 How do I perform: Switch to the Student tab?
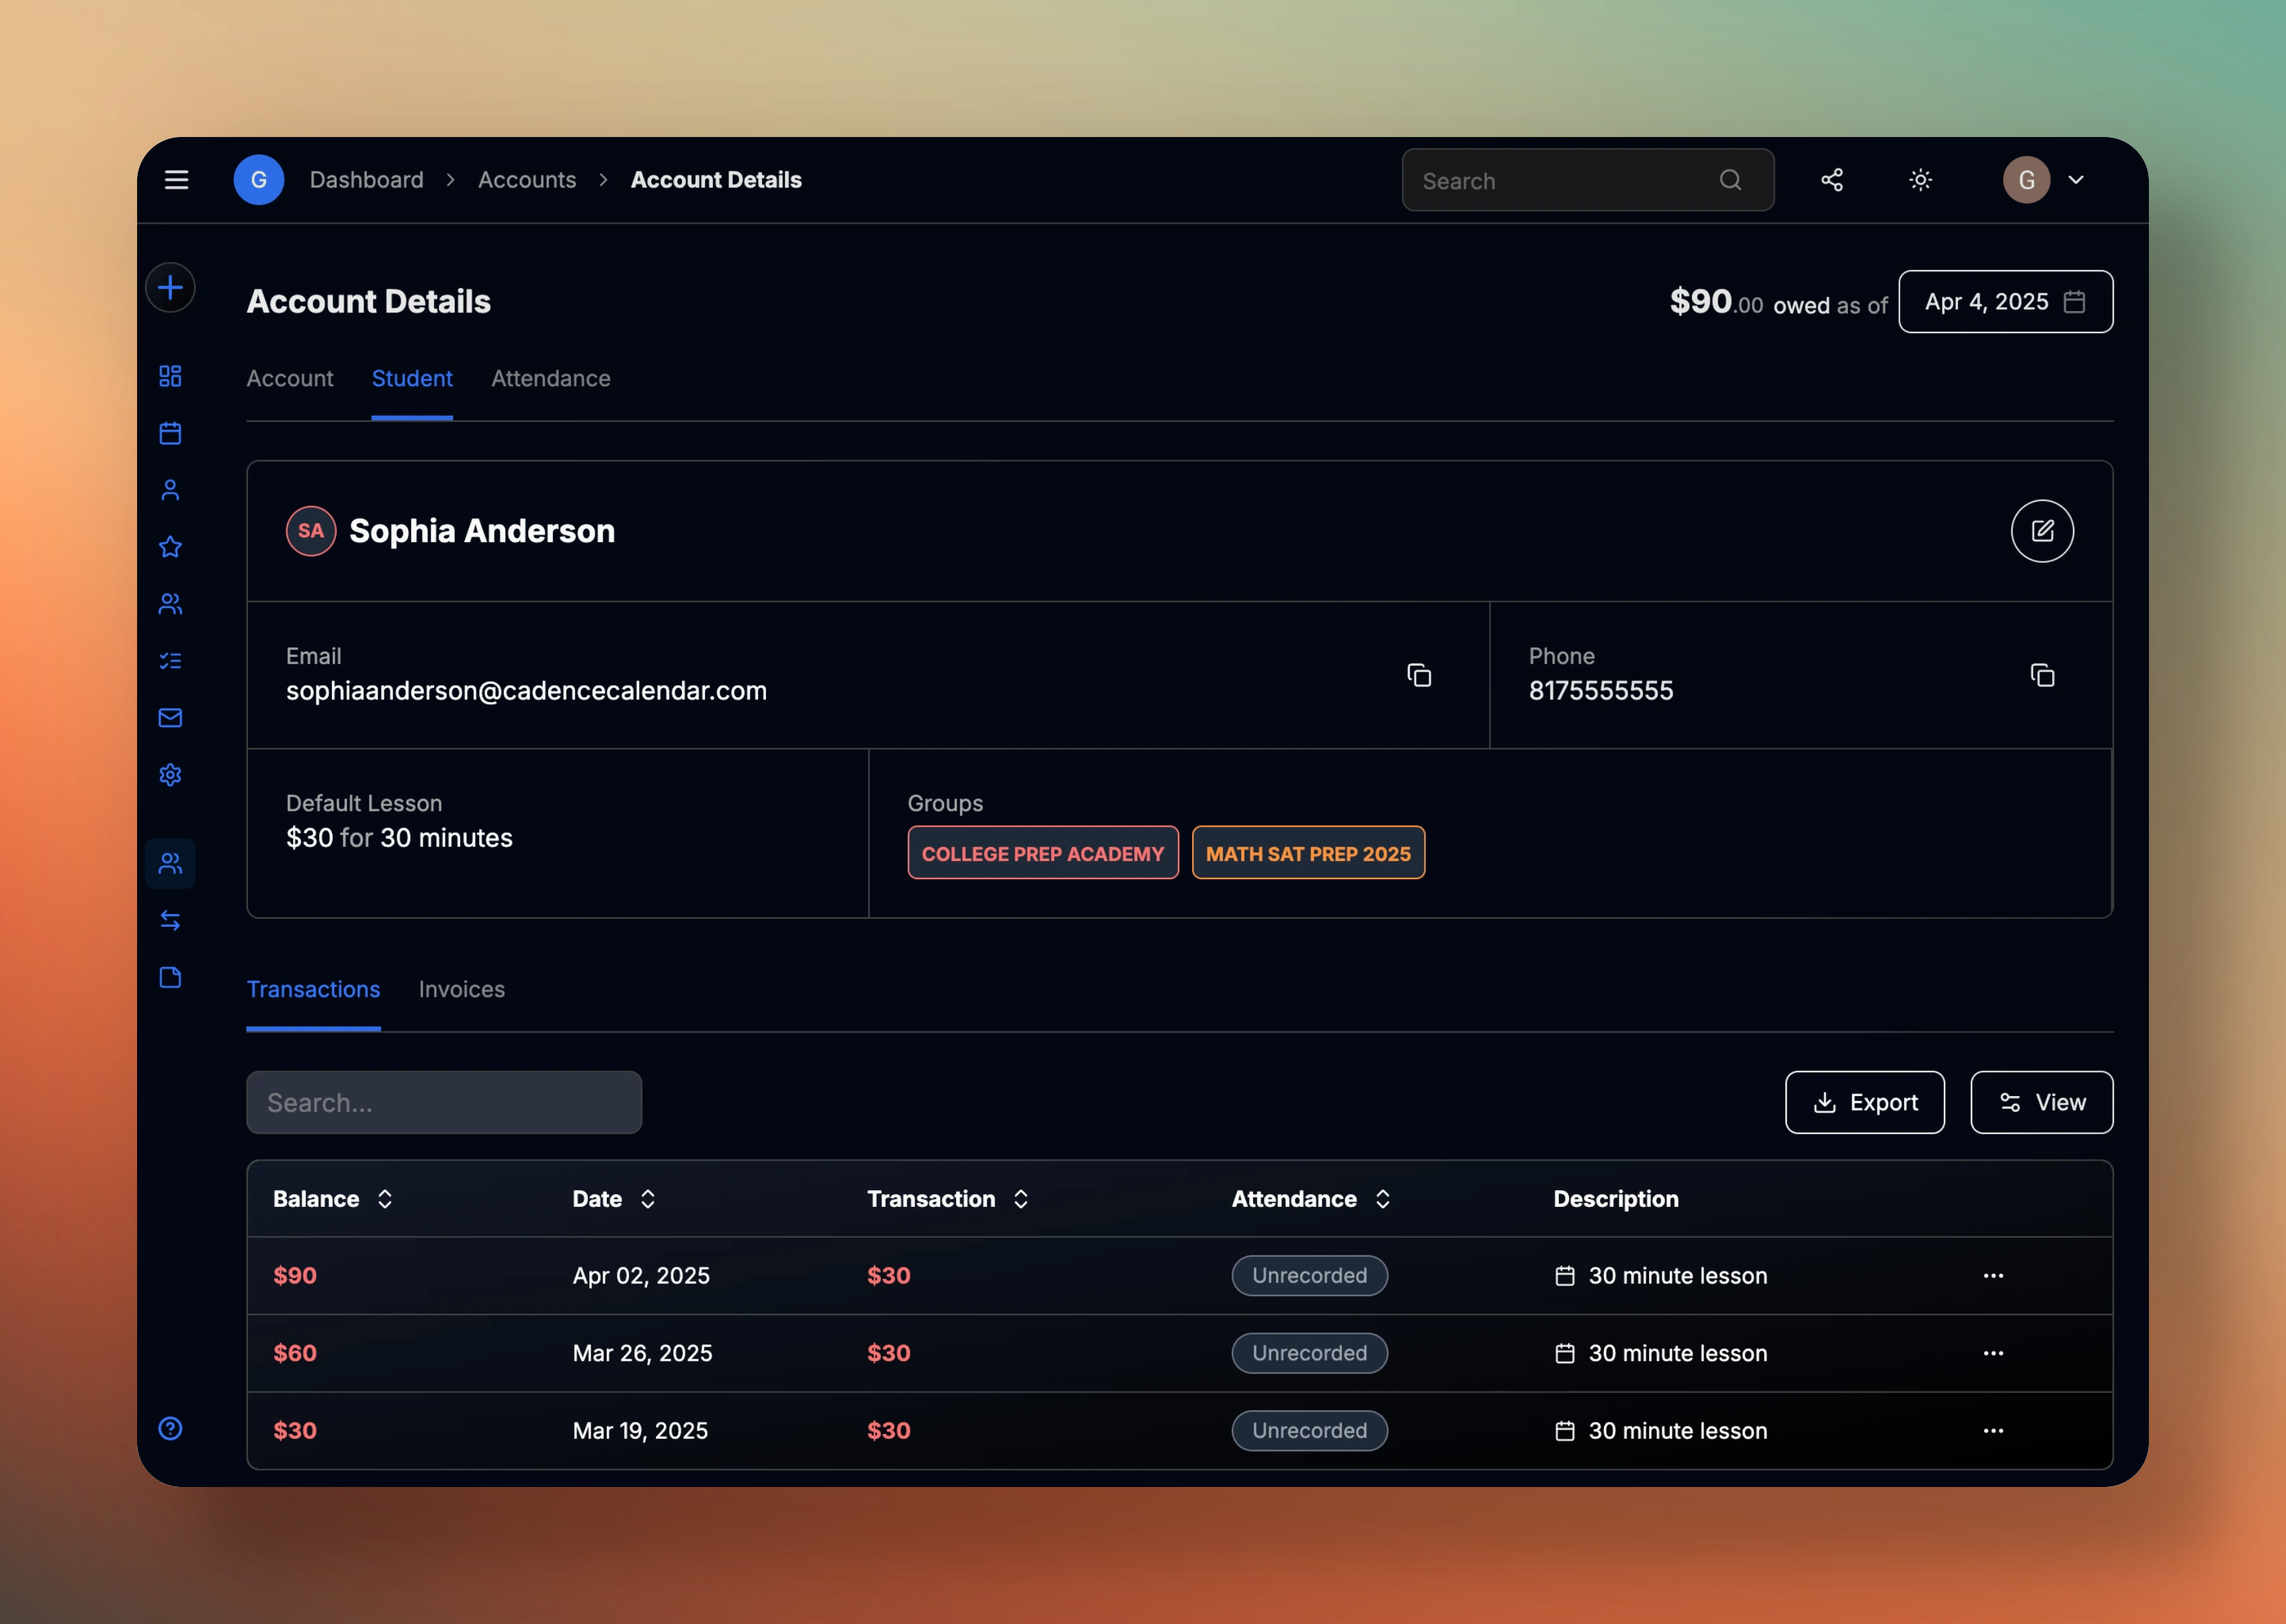coord(411,378)
